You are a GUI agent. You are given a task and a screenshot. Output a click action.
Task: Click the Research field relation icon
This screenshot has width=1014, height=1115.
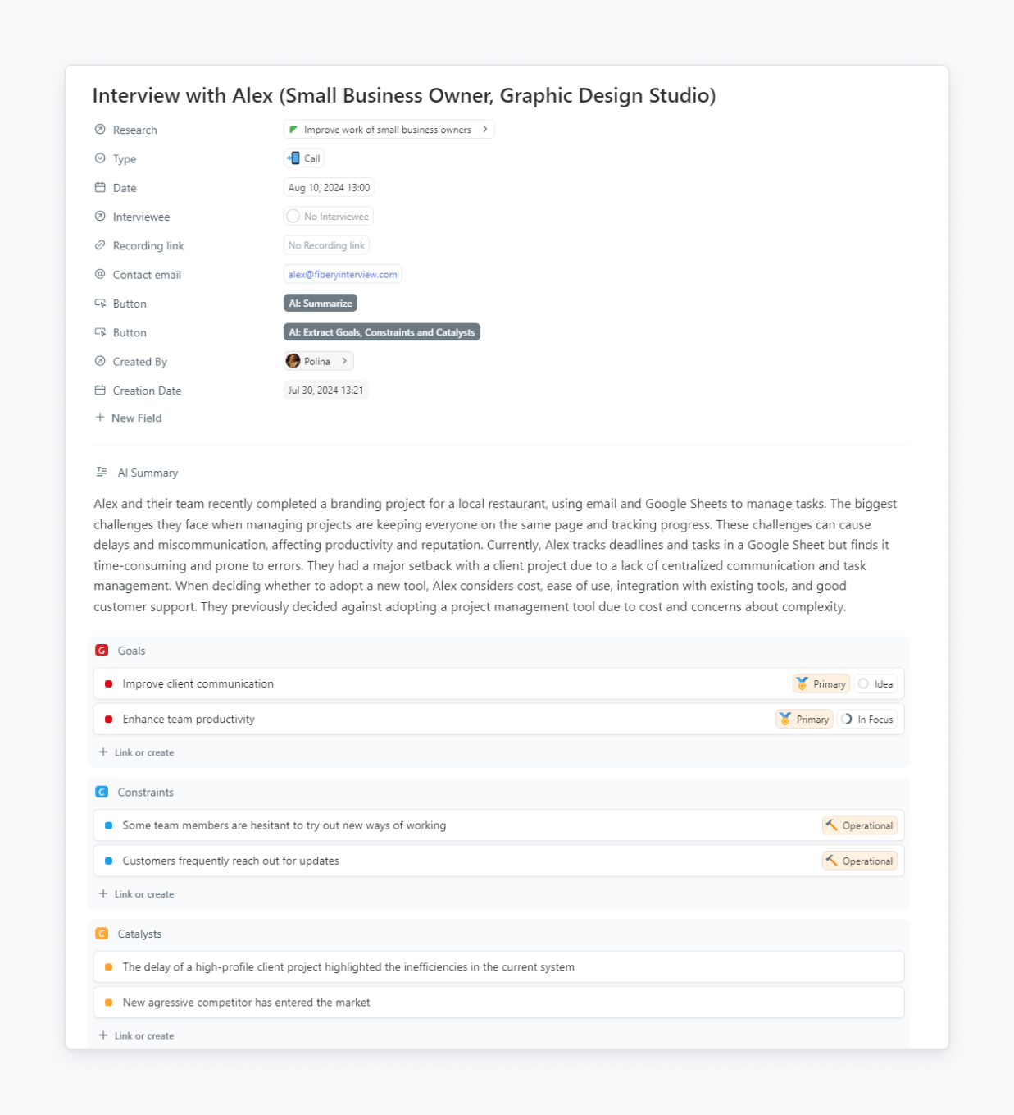(x=100, y=130)
